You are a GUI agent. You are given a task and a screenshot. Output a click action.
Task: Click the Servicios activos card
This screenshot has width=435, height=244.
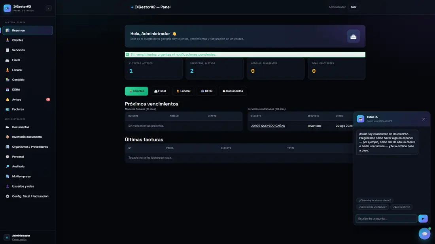point(215,68)
